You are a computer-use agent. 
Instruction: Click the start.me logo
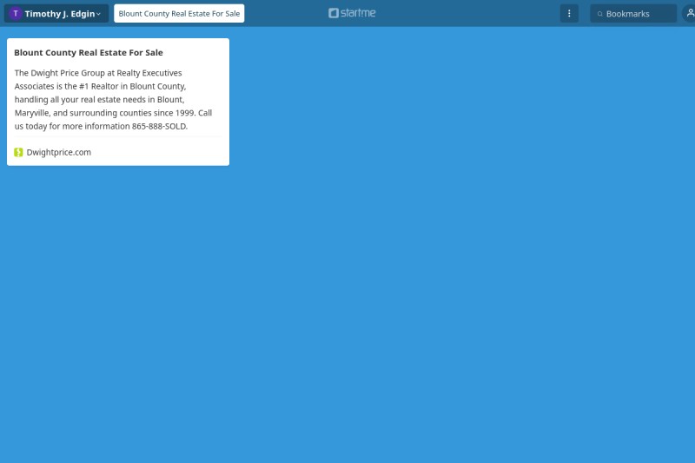pos(352,13)
